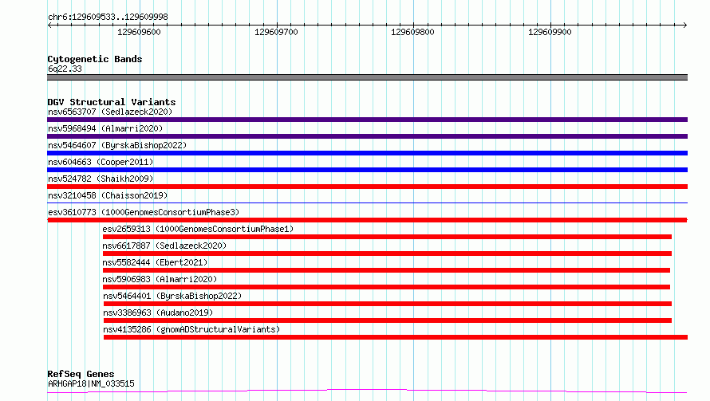This screenshot has width=710, height=401.
Task: Click label nsv4135286 (gnomADStructuralVariants)
Action: tap(191, 329)
